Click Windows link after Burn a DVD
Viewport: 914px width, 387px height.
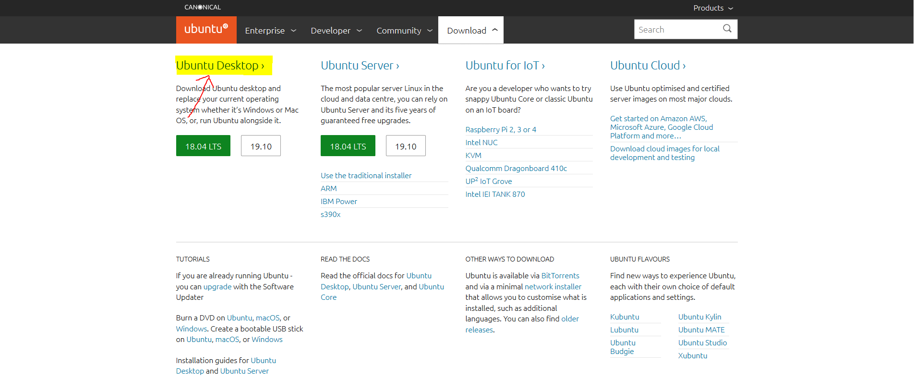[x=192, y=329]
